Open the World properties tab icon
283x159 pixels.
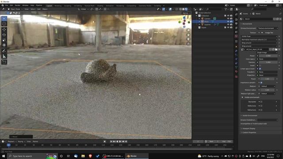[x=236, y=36]
